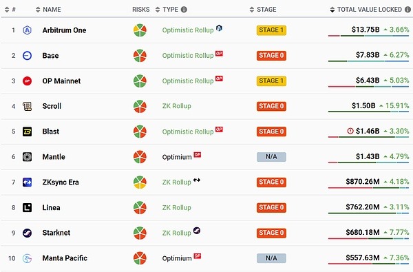Viewport: 413px width, 272px height.
Task: Click Arbitrum One's Stage 1 badge
Action: tap(271, 30)
